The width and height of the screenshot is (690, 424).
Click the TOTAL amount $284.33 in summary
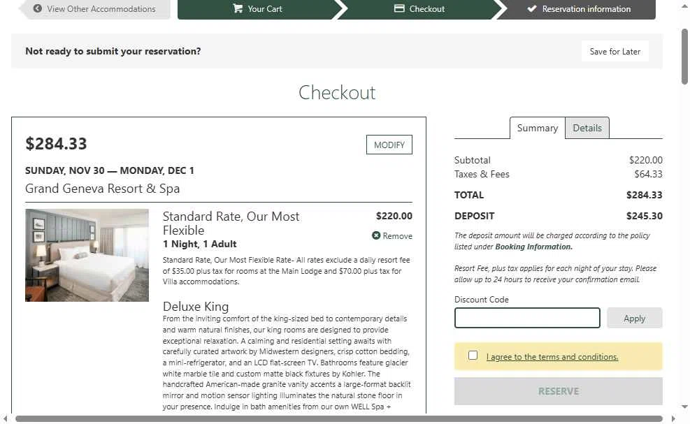click(645, 195)
